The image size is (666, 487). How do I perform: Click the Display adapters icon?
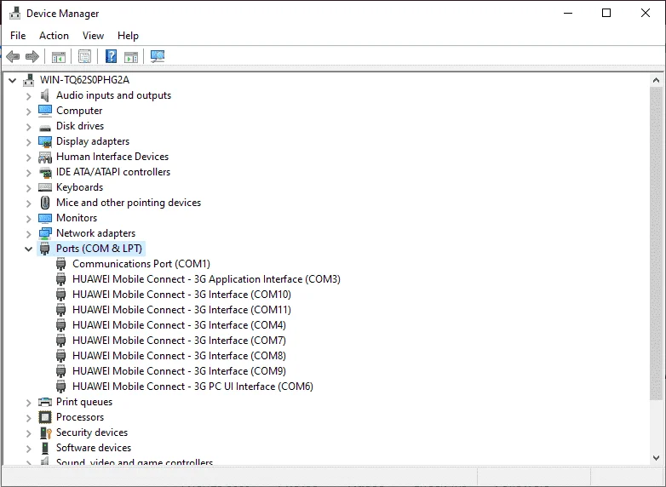[x=45, y=141]
